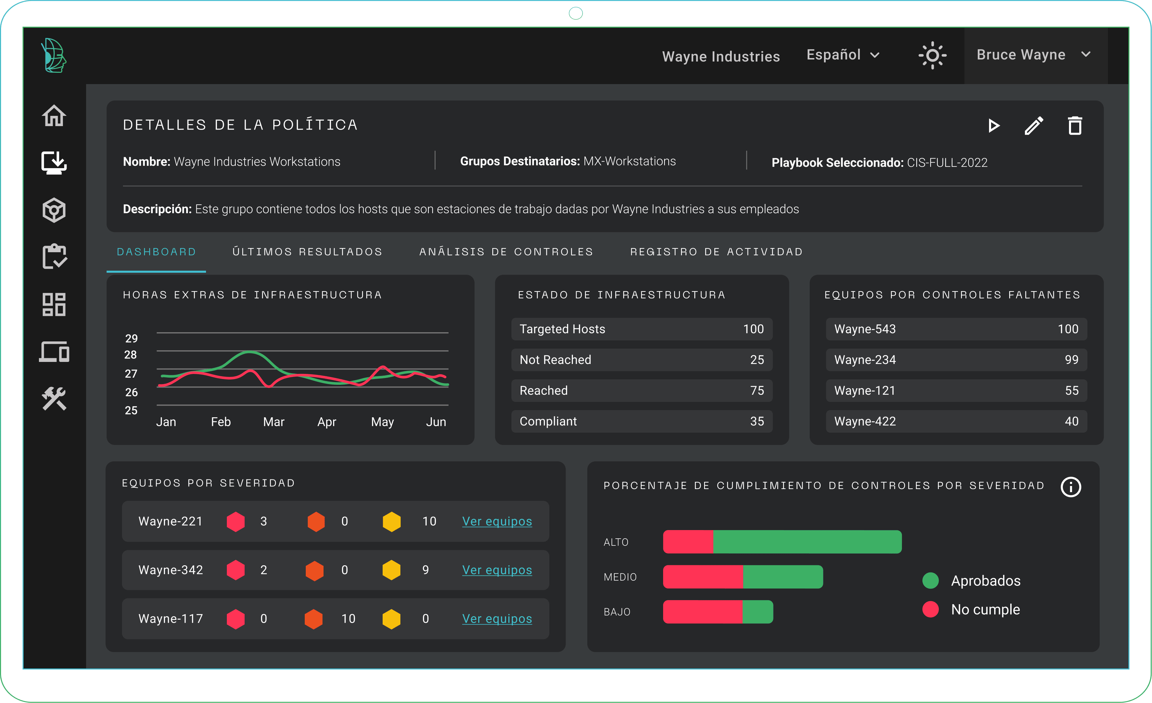Select the Wayne-234 missing controls row

coord(956,360)
